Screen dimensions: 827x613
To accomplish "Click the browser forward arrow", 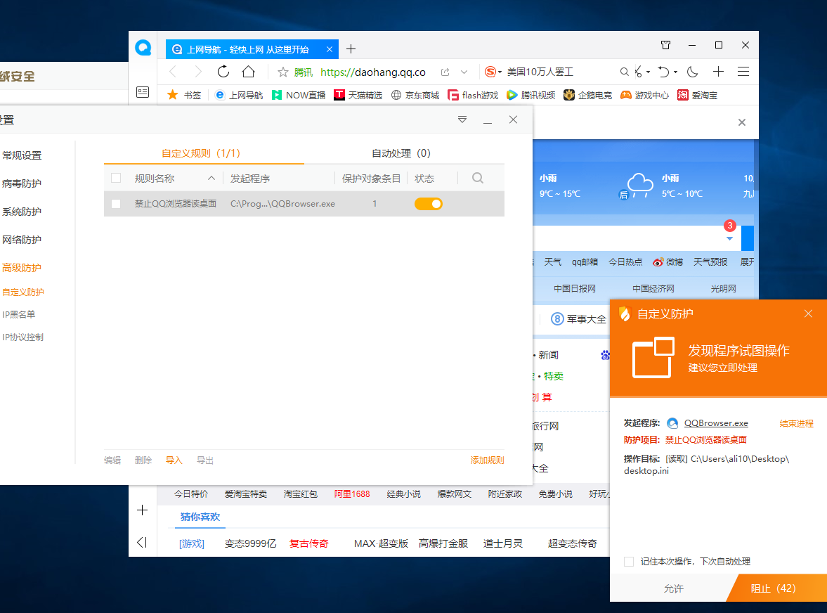I will tap(197, 72).
